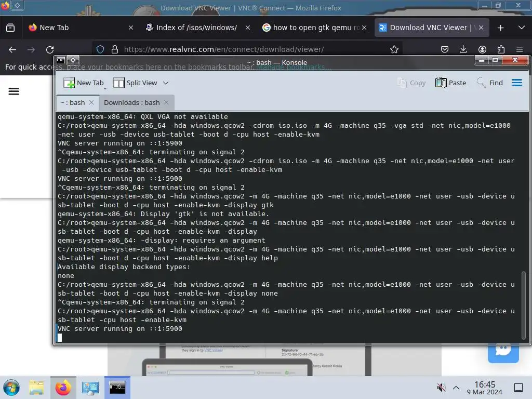This screenshot has width=532, height=399.
Task: Open Firefox downloads panel
Action: (x=463, y=49)
